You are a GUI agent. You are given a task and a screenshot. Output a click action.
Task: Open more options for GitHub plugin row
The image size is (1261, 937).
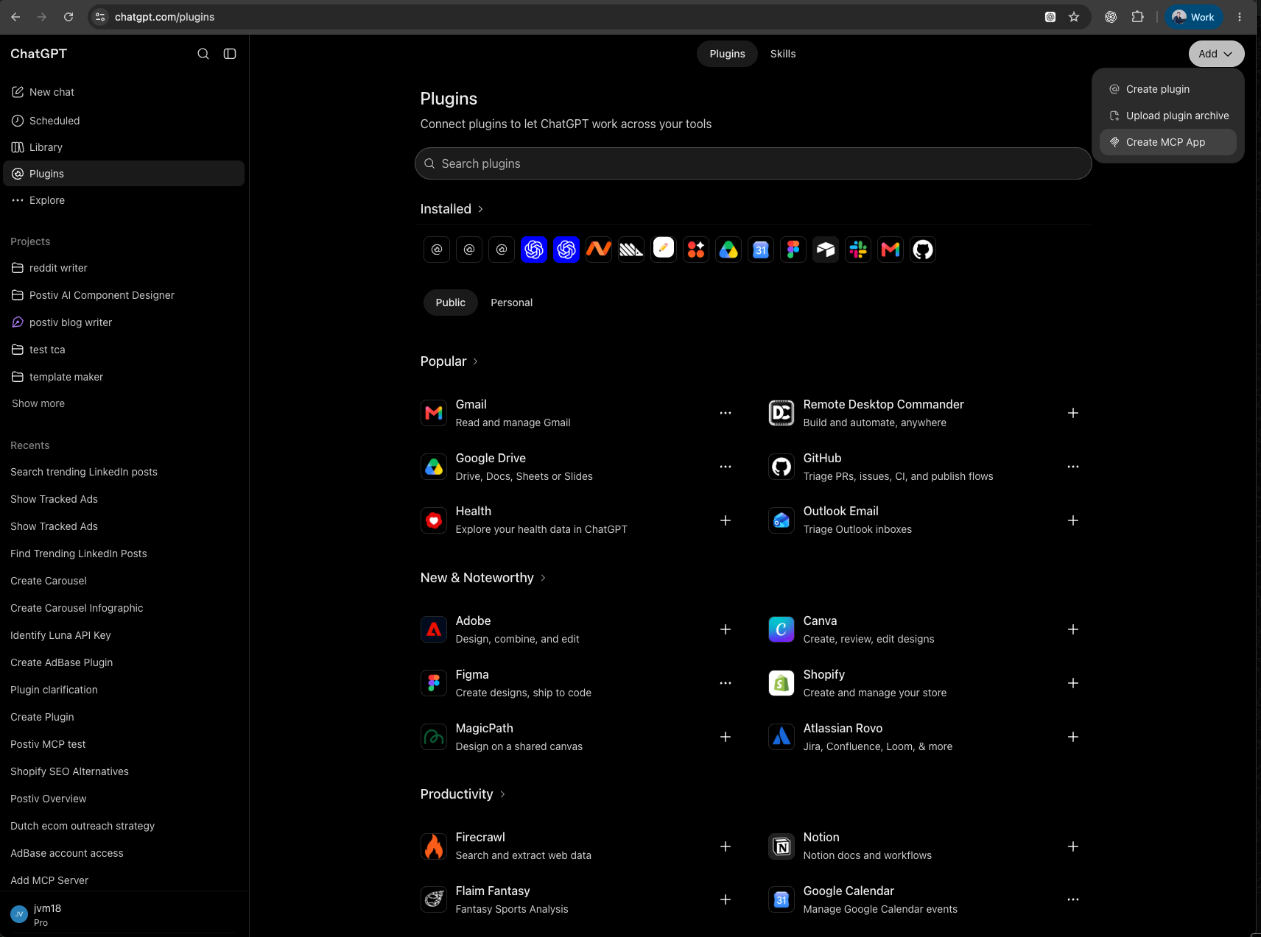[x=1073, y=467]
